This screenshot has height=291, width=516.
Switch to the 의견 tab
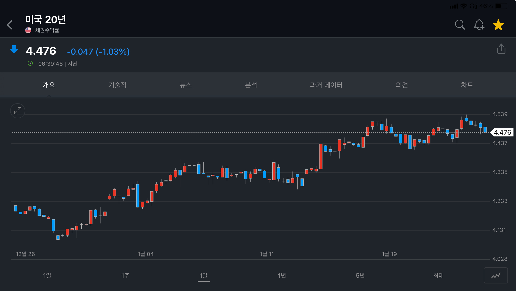tap(402, 85)
